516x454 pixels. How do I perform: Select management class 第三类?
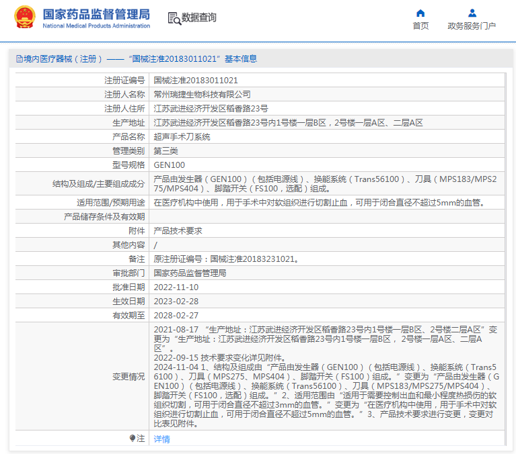tap(166, 151)
